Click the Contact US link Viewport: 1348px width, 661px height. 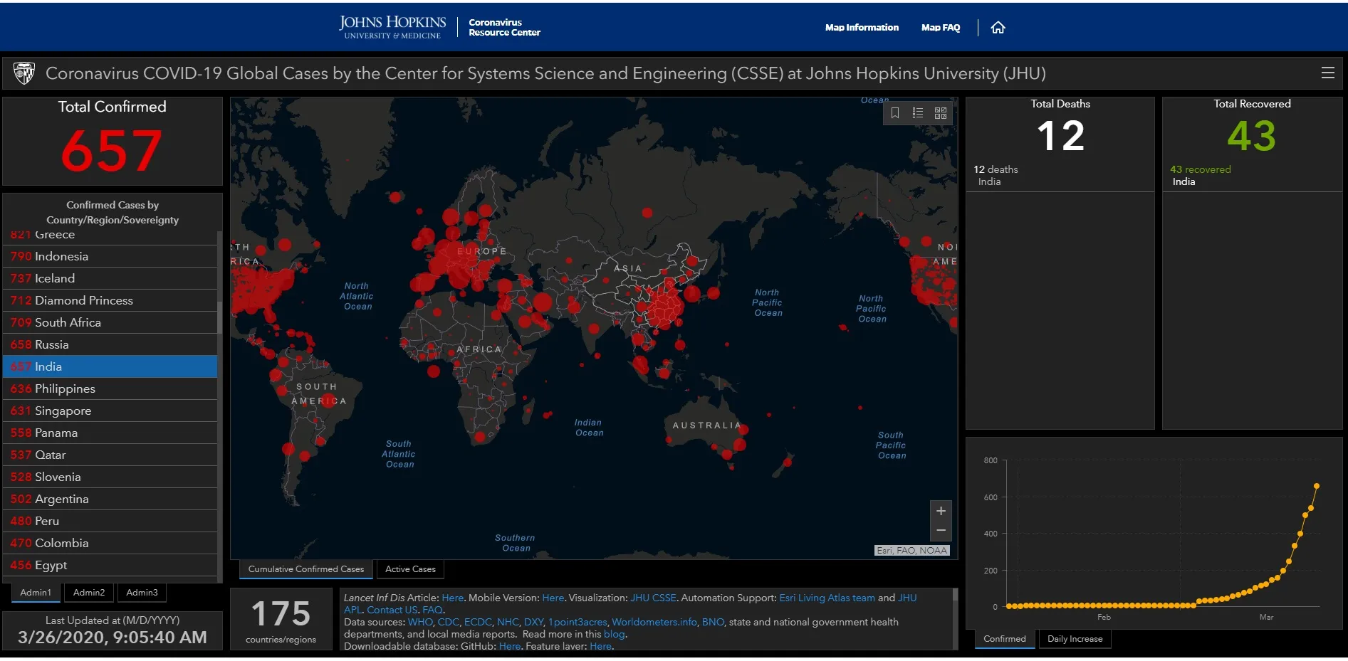coord(392,610)
